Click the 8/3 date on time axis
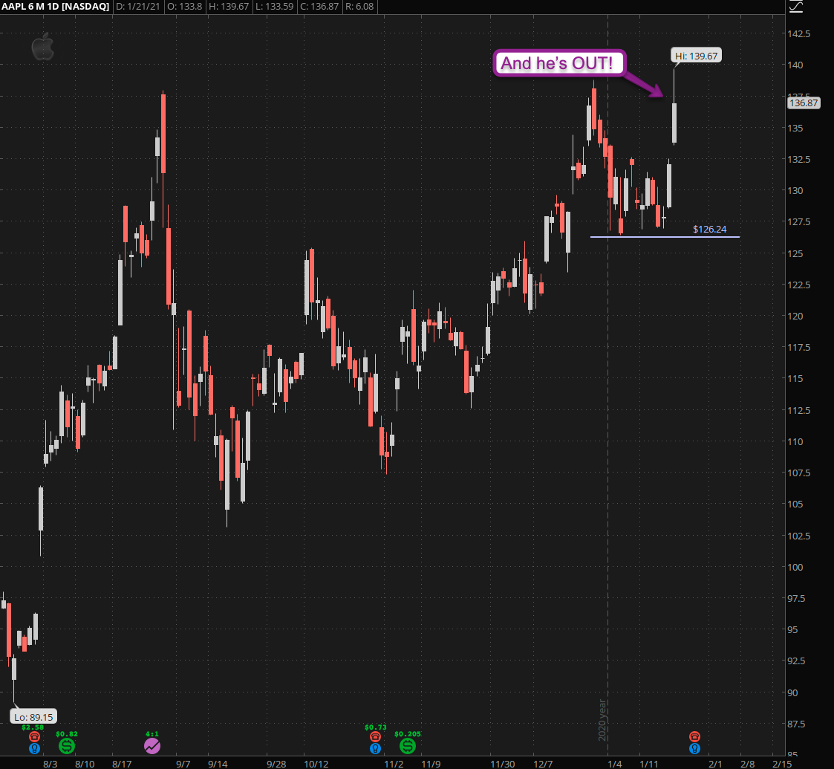Image resolution: width=834 pixels, height=769 pixels. [50, 765]
